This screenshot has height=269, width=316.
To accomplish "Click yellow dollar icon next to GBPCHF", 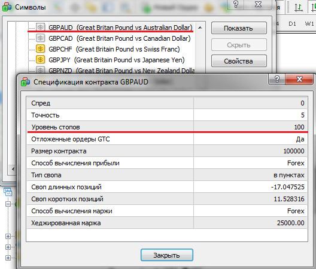I will pos(40,49).
